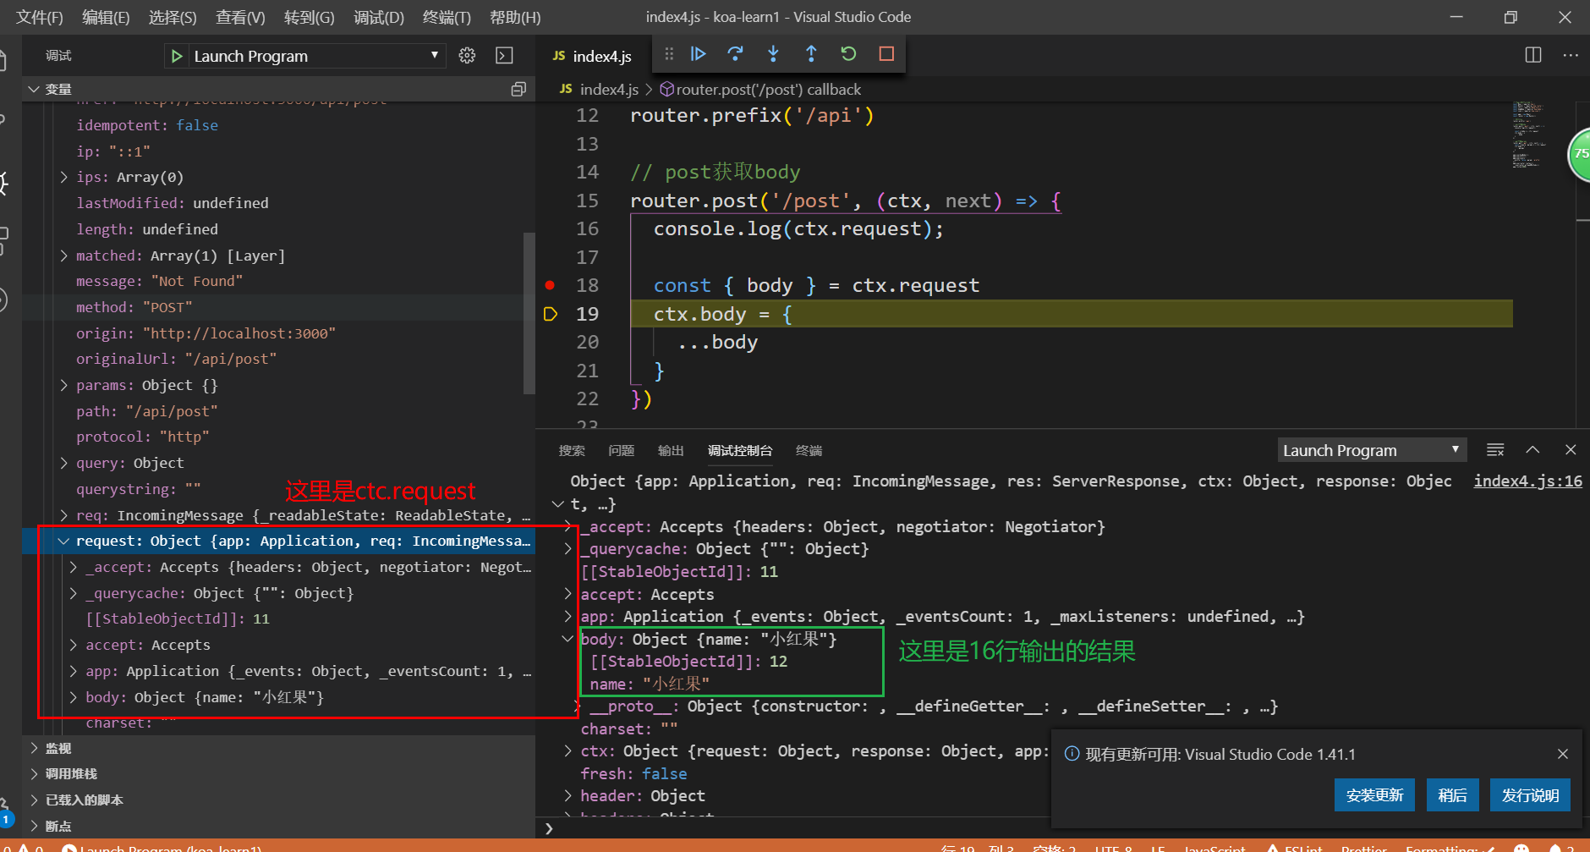
Task: Toggle the breakpoint on line 18
Action: tap(550, 285)
